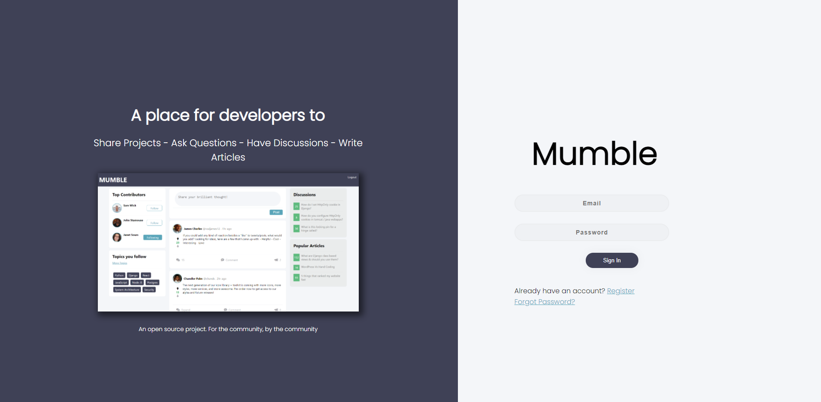Click 'An open source project' caption text
This screenshot has height=402, width=821.
[x=228, y=329]
